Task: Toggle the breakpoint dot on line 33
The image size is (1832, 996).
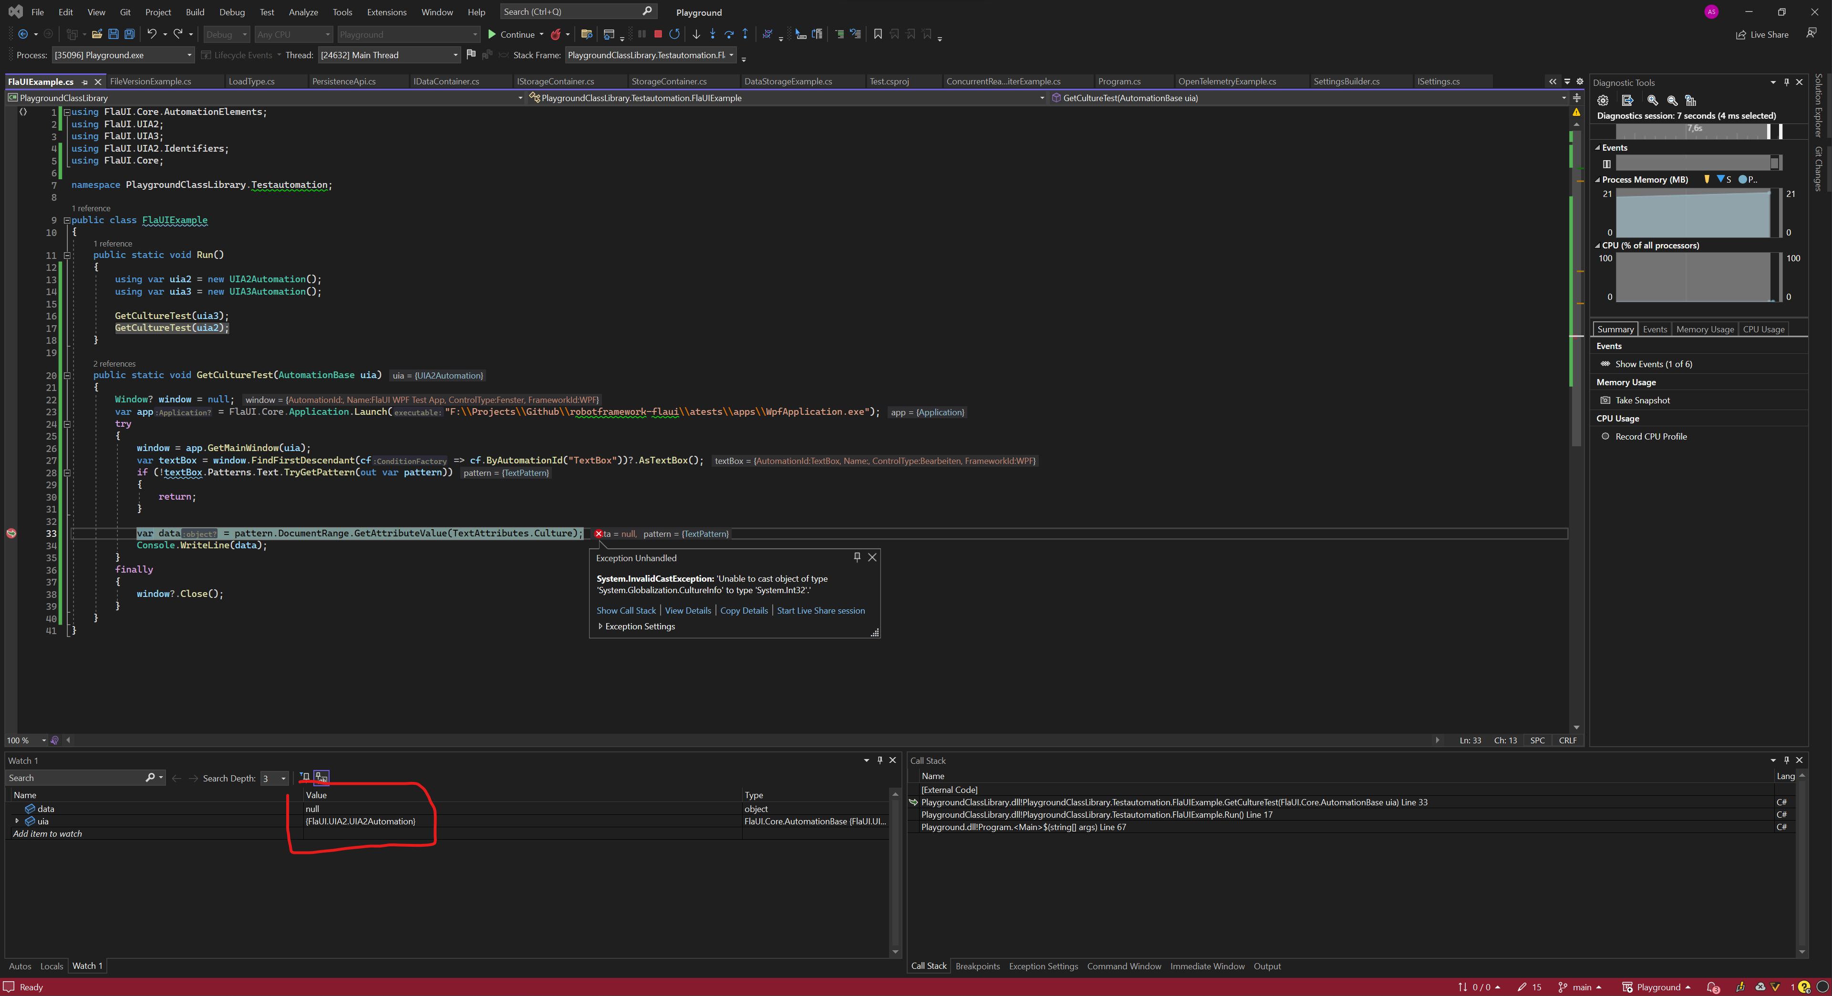Action: click(x=11, y=533)
